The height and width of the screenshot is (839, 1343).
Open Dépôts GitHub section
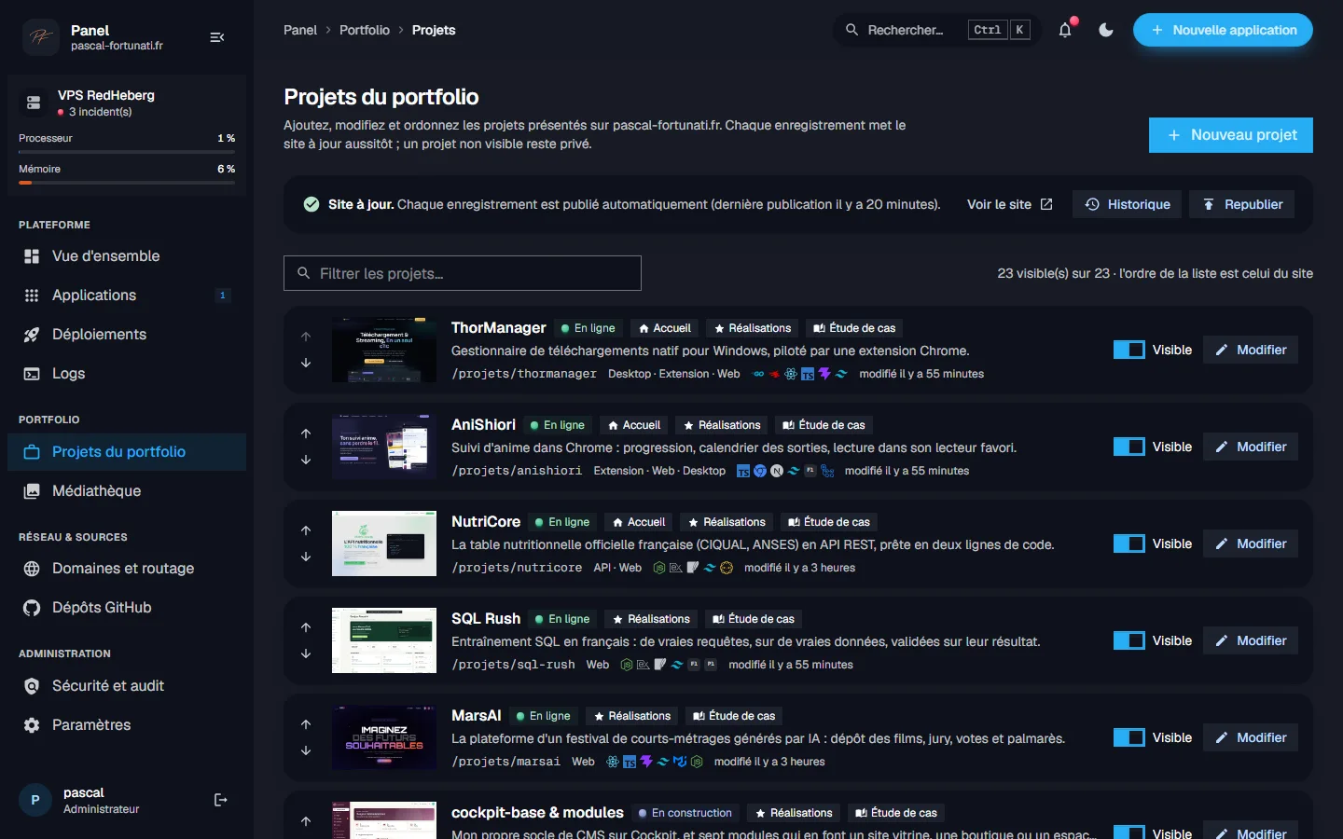coord(127,608)
